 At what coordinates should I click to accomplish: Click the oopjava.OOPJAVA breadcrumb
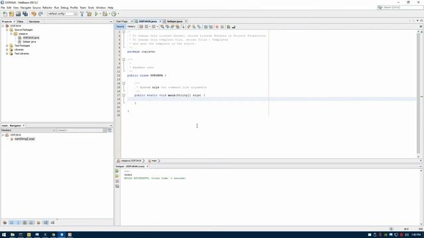[x=131, y=161]
